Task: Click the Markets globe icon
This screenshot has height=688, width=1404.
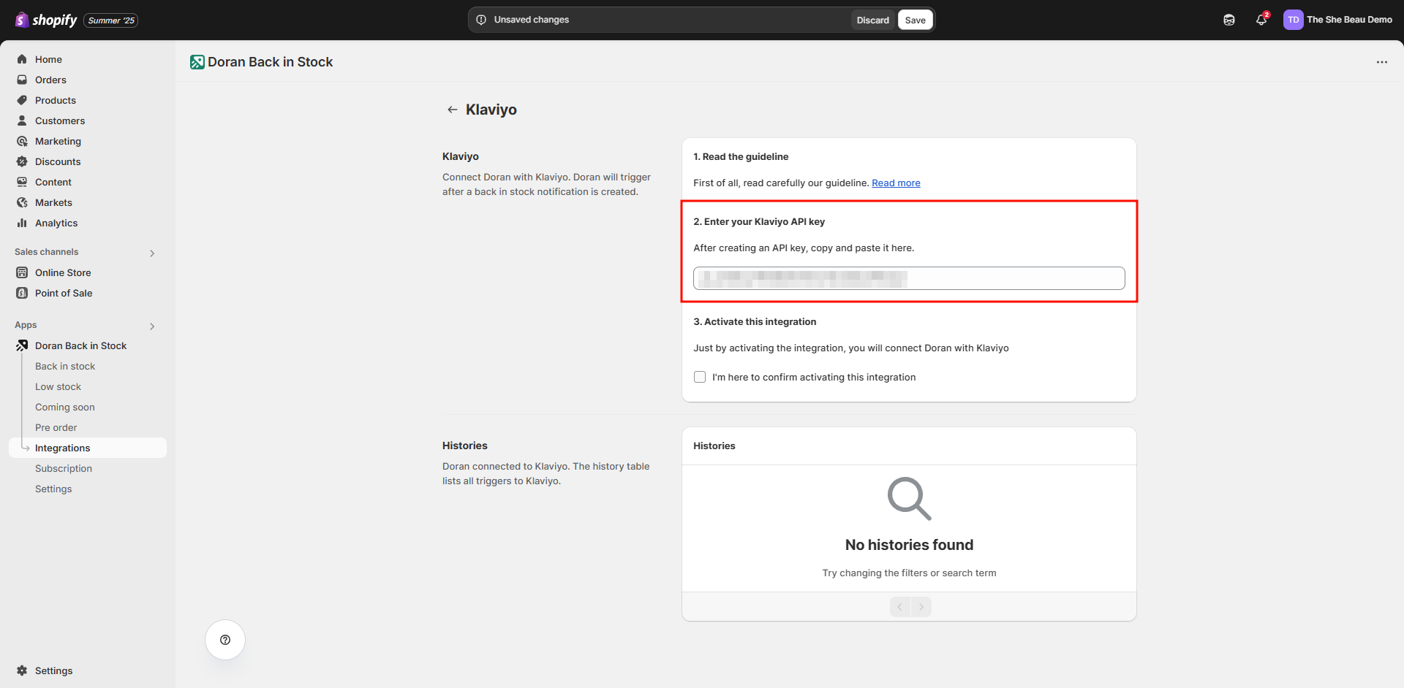Action: click(22, 202)
